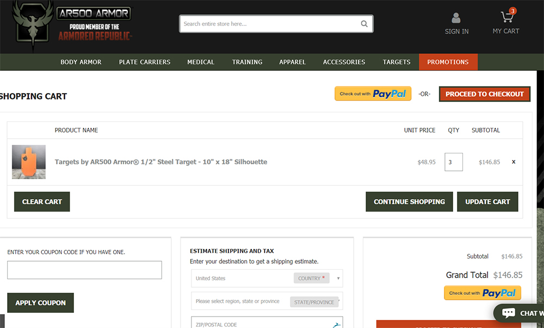This screenshot has width=544, height=328.
Task: Open the Plate Carriers menu
Action: [x=145, y=62]
